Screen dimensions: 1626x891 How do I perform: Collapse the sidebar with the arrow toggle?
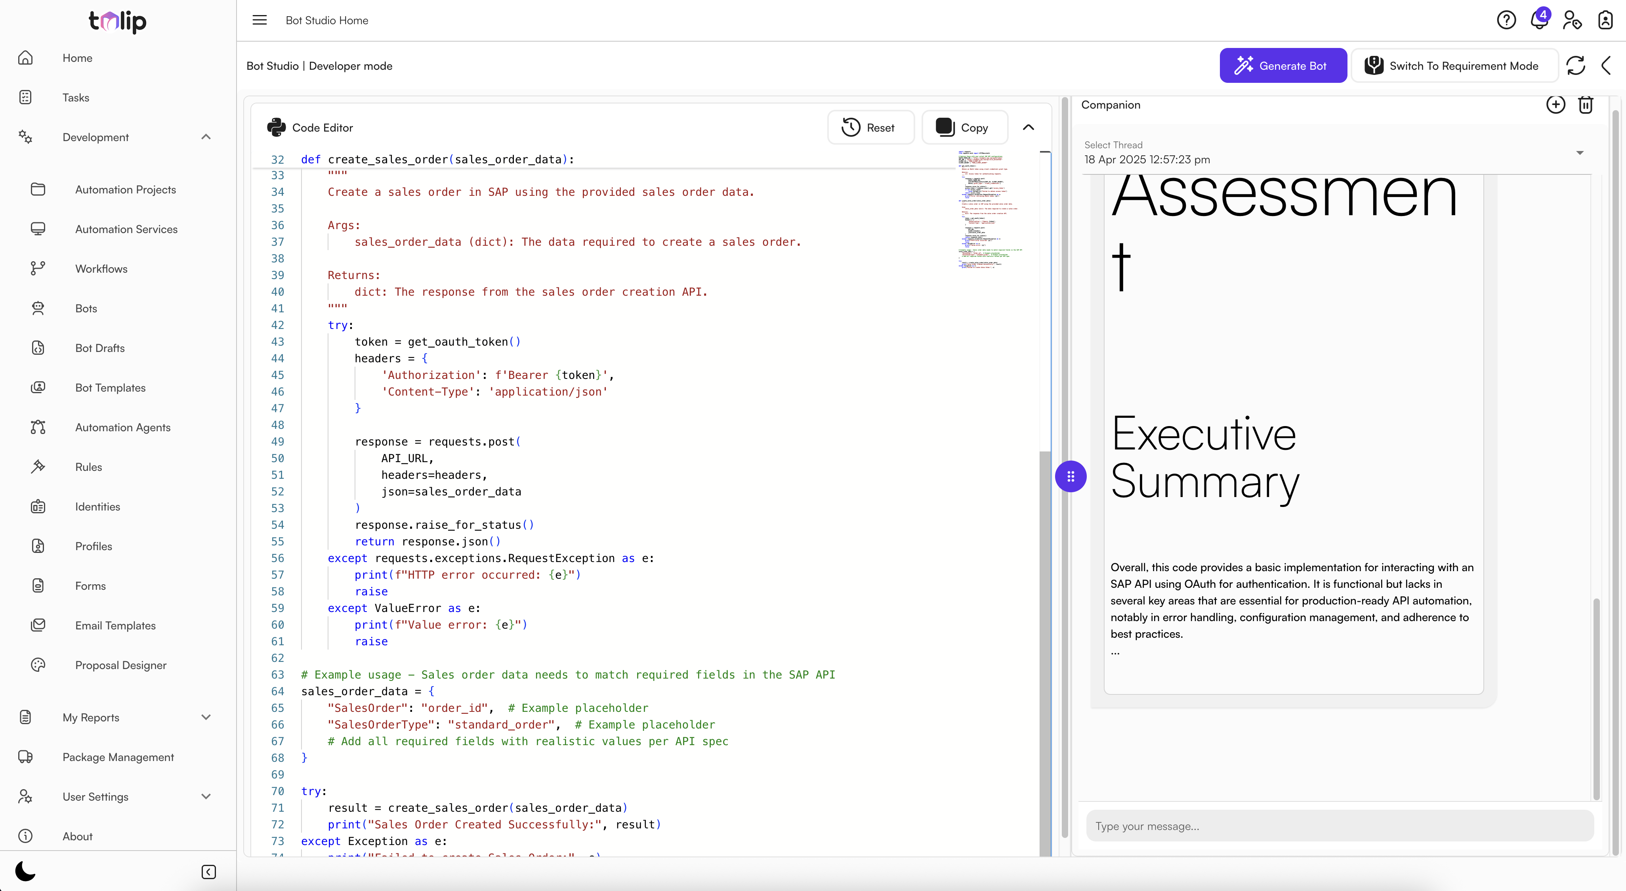pos(208,872)
